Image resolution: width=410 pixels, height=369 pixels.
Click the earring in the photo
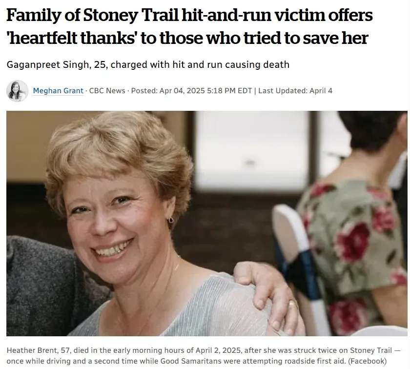pyautogui.click(x=171, y=220)
